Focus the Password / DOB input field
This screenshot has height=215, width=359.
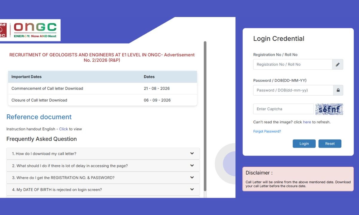click(293, 90)
